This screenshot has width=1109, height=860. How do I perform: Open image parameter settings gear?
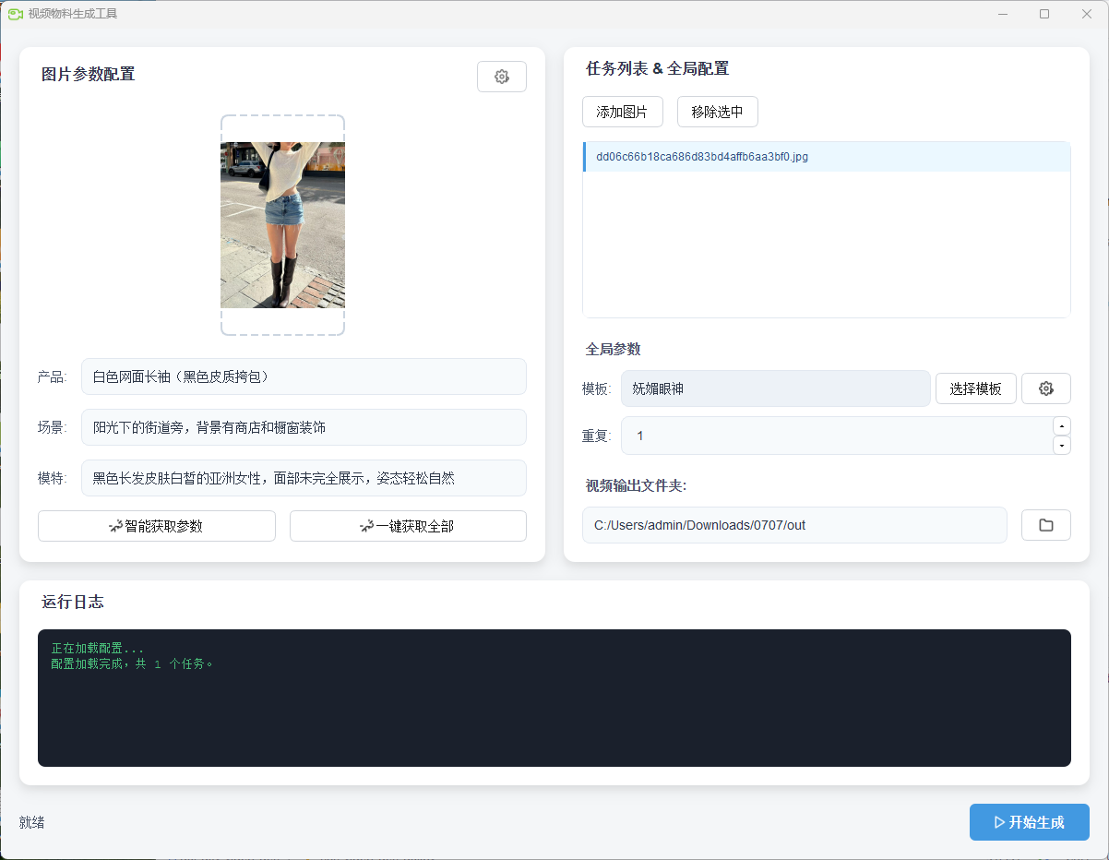(501, 77)
